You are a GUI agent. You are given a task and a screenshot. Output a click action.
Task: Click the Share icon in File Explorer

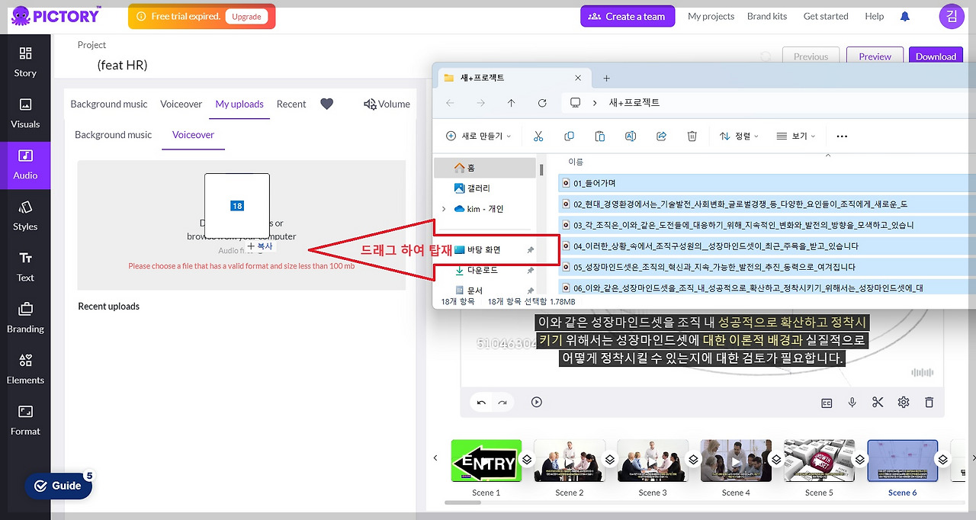click(661, 136)
